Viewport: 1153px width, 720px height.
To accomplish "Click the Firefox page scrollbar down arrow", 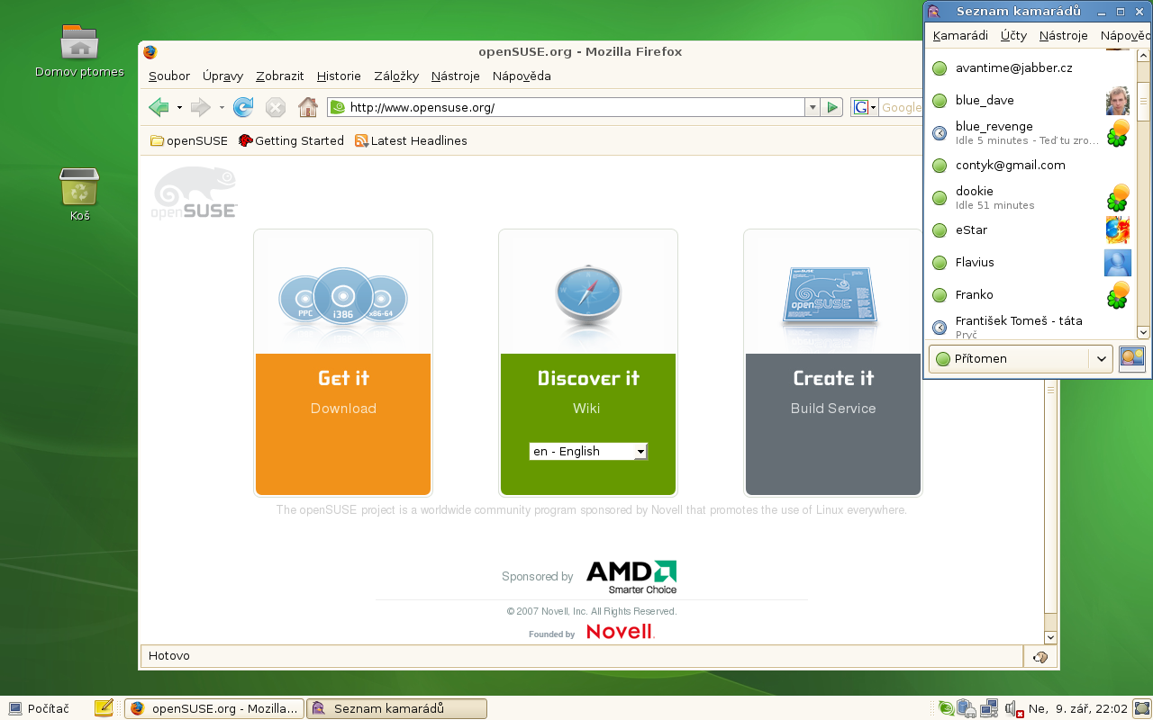I will point(1050,635).
